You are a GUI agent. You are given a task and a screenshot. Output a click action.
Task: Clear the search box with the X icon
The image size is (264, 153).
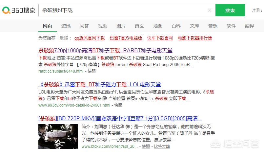point(210,10)
